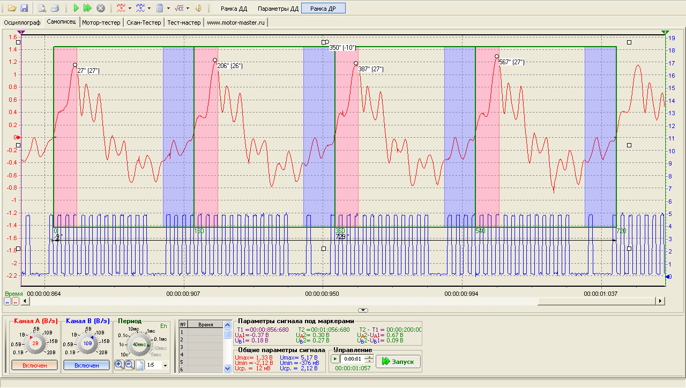686x388 pixels.
Task: Zoom out with the magnifier minus icon
Action: tap(129, 364)
